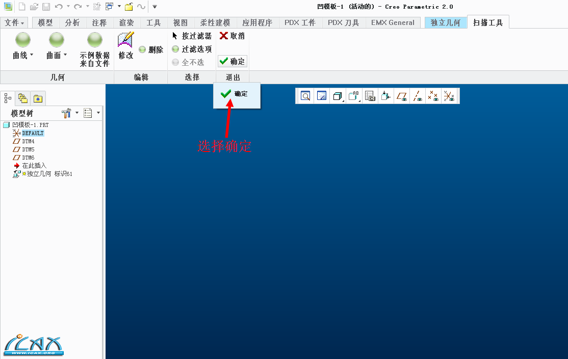
Task: Click the Creo application icon at window corner
Action: (x=8, y=6)
